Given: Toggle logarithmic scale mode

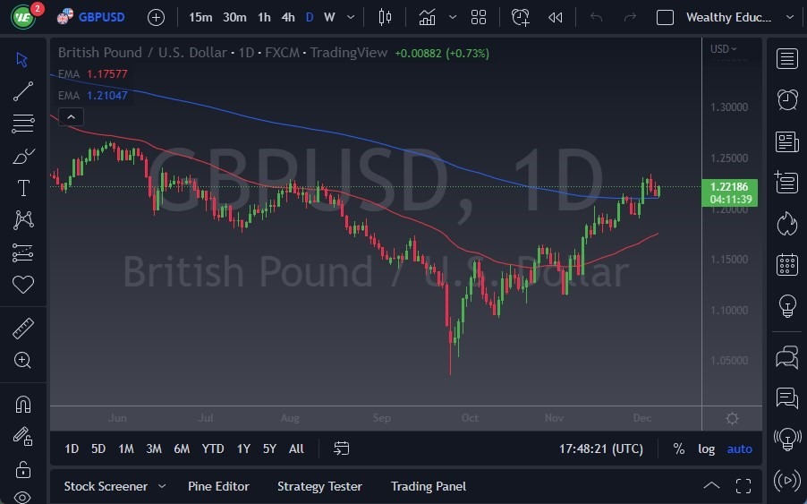Looking at the screenshot, I should [x=706, y=448].
